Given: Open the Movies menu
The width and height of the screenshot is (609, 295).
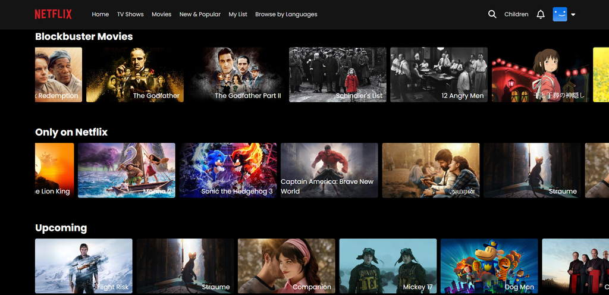Looking at the screenshot, I should [162, 14].
